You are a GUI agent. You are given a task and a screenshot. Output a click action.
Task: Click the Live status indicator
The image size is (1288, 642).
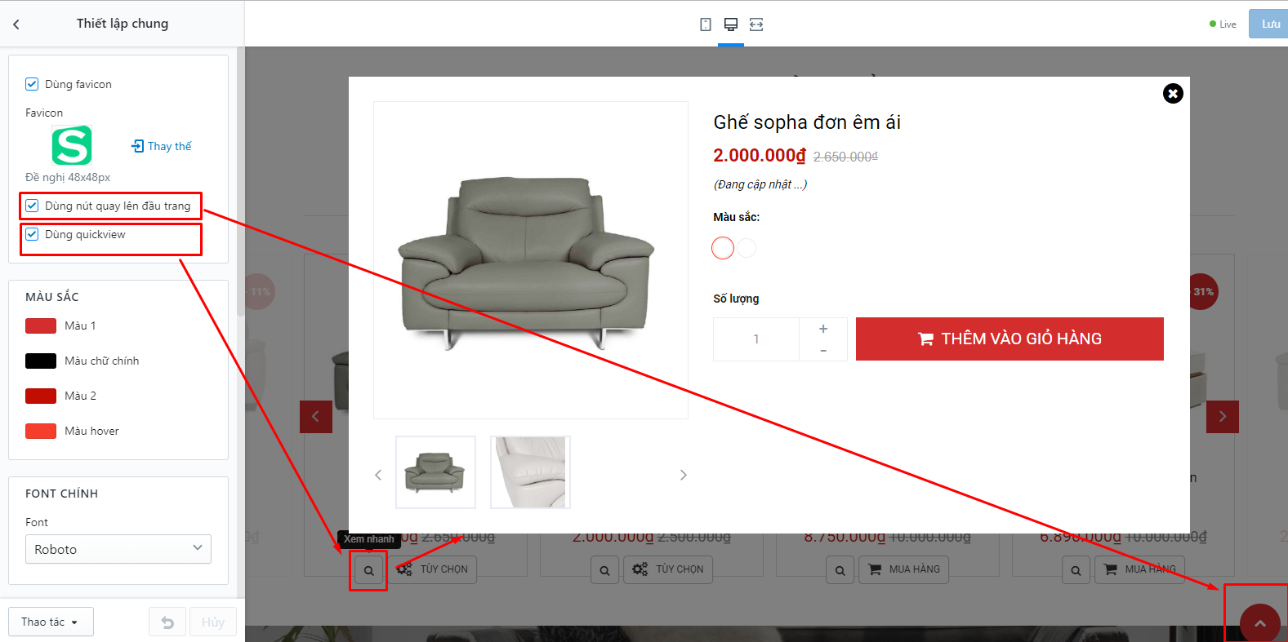(x=1223, y=24)
